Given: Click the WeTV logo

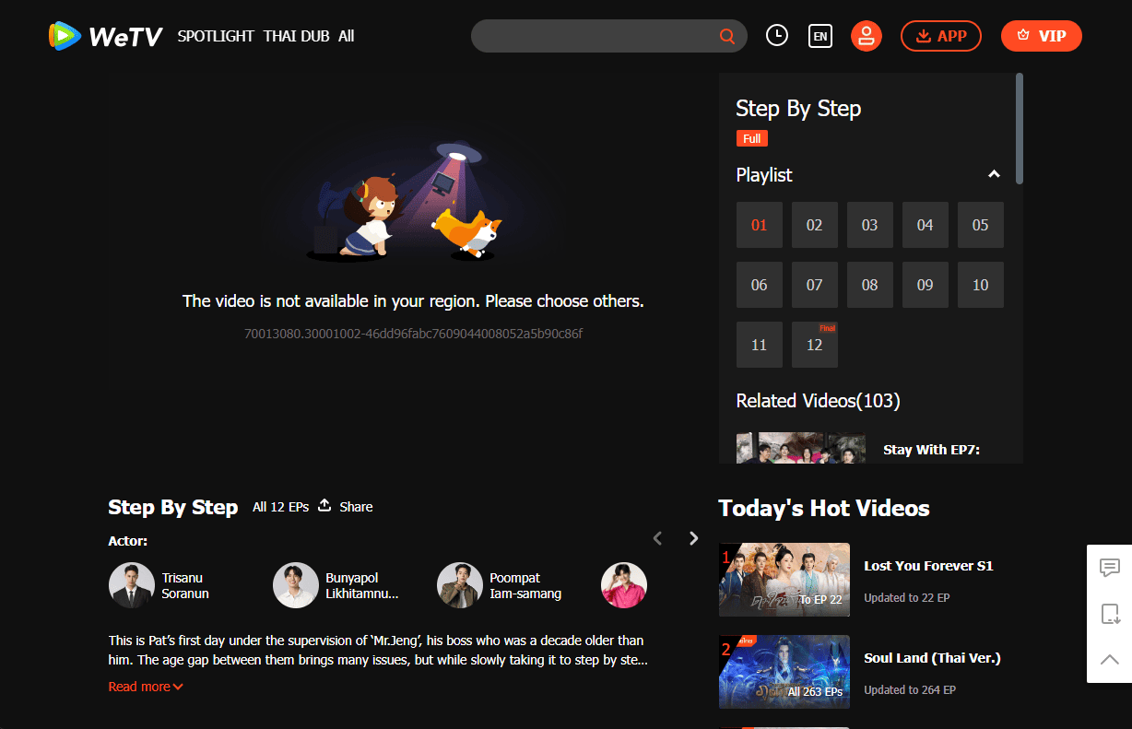Looking at the screenshot, I should pos(106,36).
